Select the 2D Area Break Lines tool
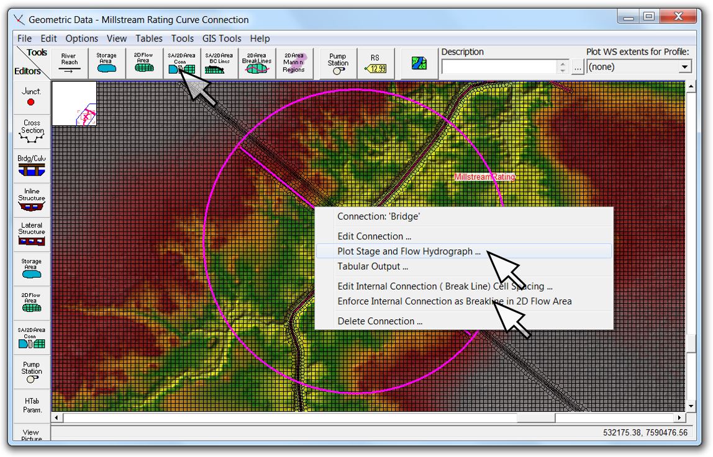 [x=257, y=63]
